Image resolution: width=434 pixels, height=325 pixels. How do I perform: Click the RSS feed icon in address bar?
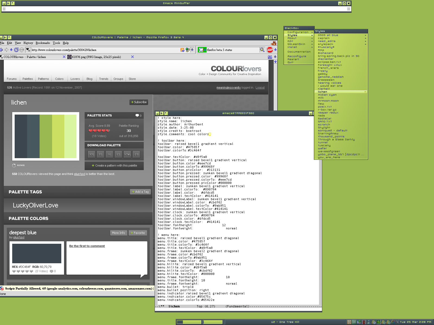click(182, 50)
